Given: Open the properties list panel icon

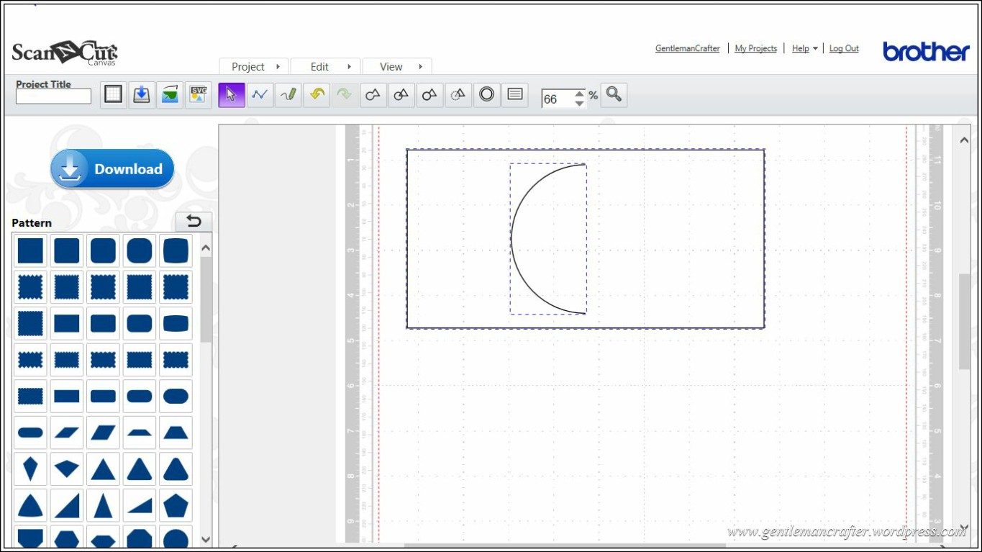Looking at the screenshot, I should click(x=515, y=95).
